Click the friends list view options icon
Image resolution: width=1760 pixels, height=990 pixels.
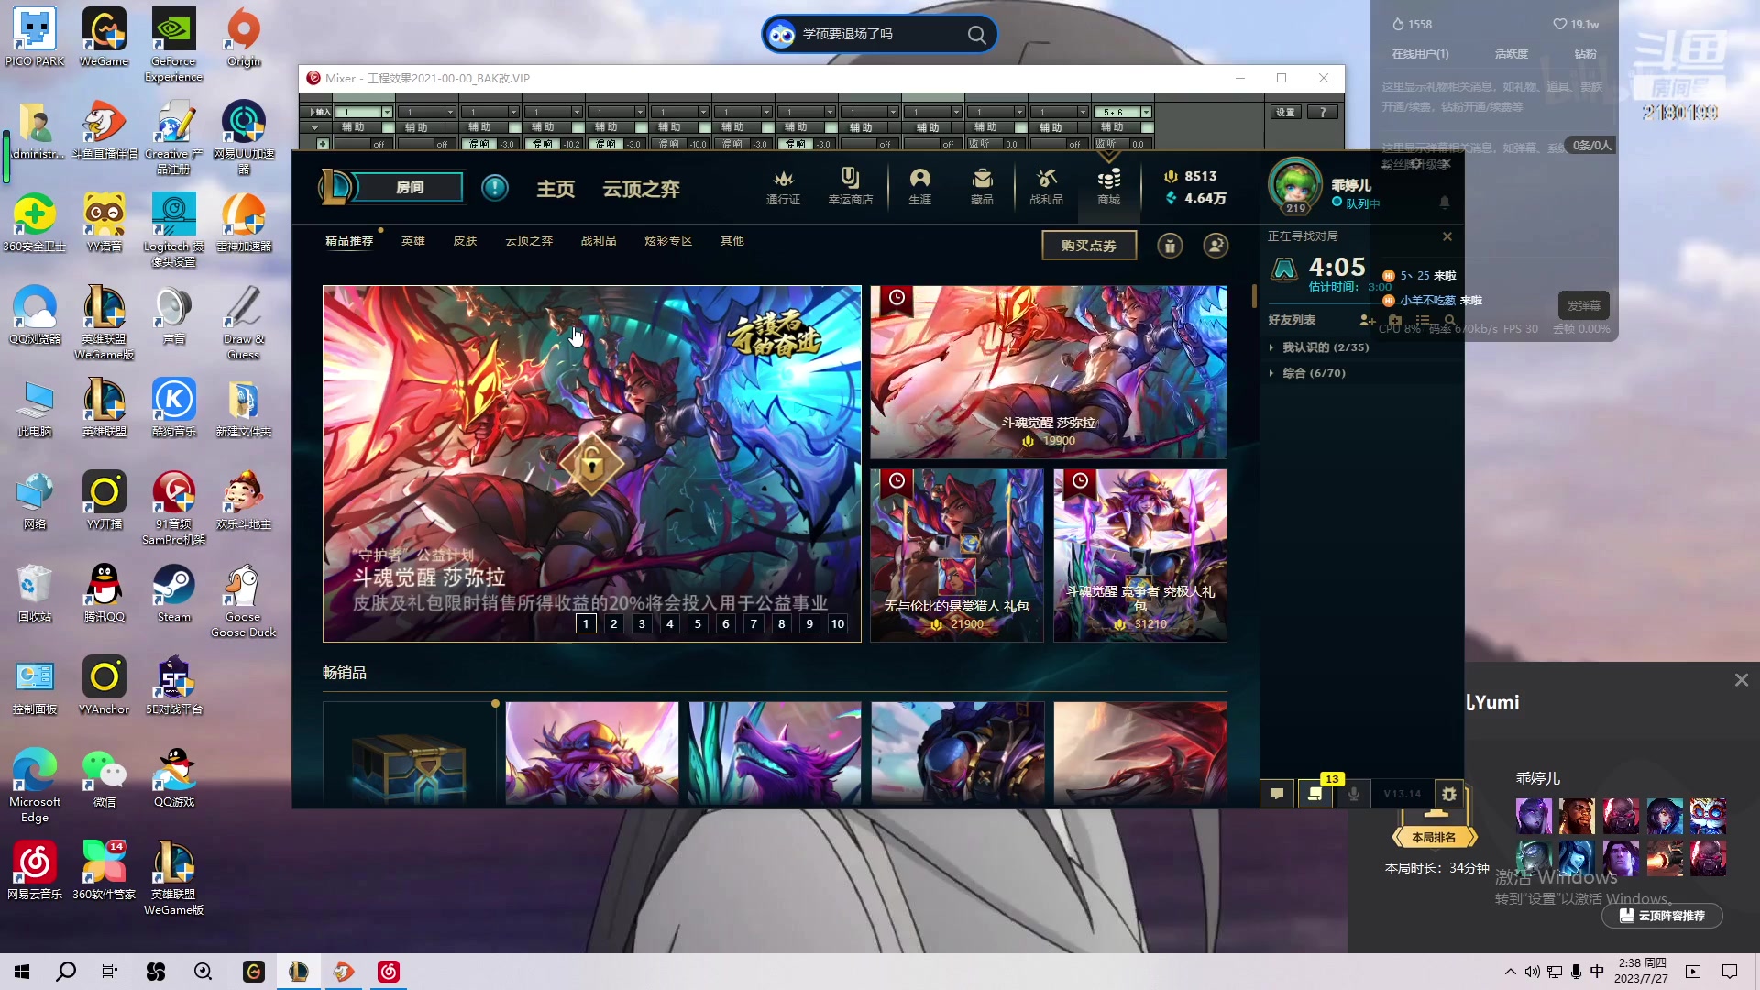pyautogui.click(x=1423, y=320)
